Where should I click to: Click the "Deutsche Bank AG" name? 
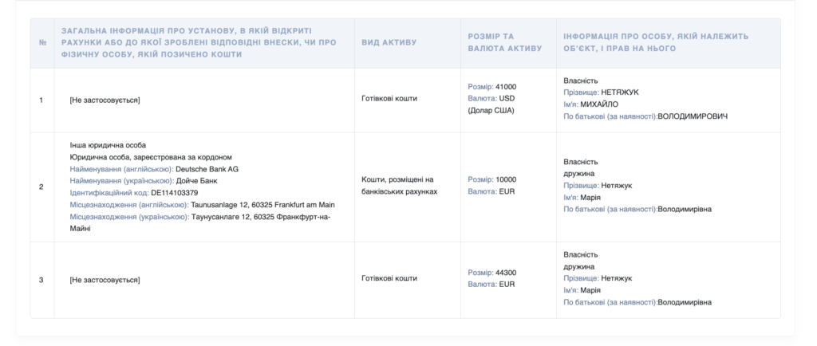(207, 169)
